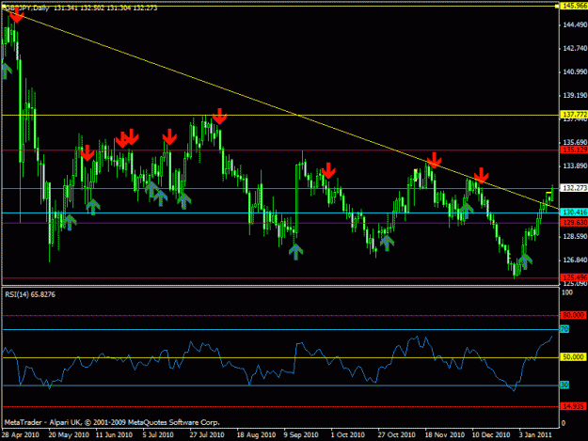Select the green up arrow near January 2011 low
The height and width of the screenshot is (441, 588).
point(525,261)
